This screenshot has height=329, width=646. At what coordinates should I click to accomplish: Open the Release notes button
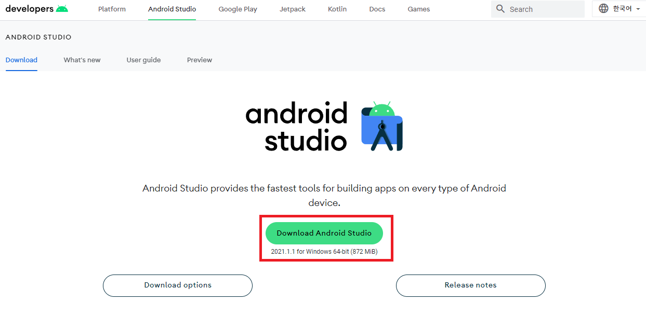[x=471, y=285]
